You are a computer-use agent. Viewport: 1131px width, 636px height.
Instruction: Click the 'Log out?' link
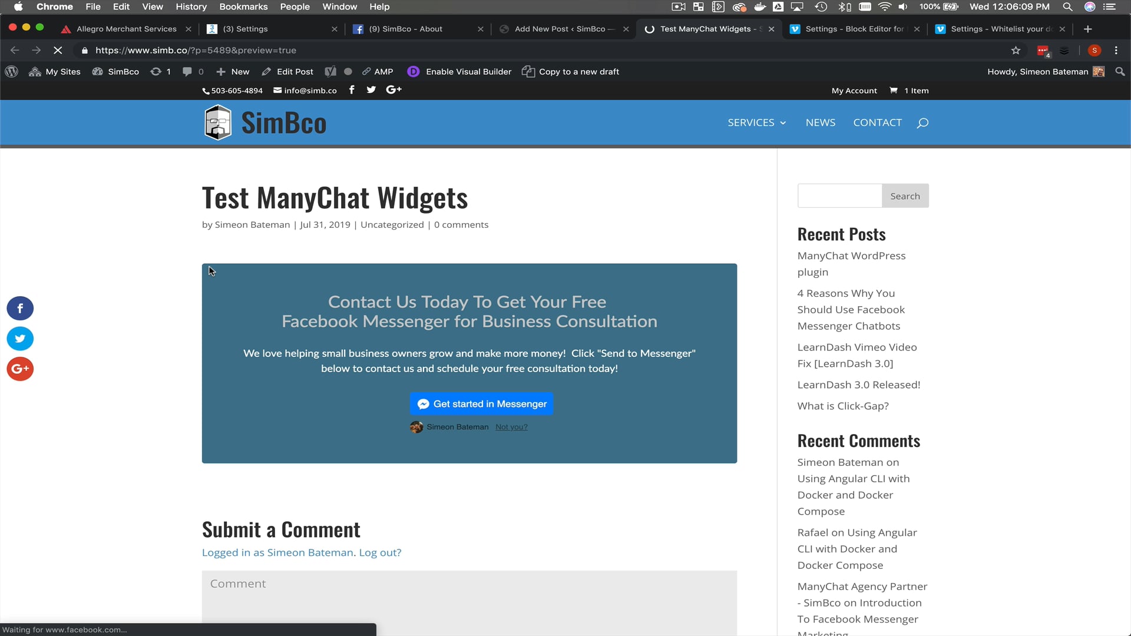tap(379, 552)
